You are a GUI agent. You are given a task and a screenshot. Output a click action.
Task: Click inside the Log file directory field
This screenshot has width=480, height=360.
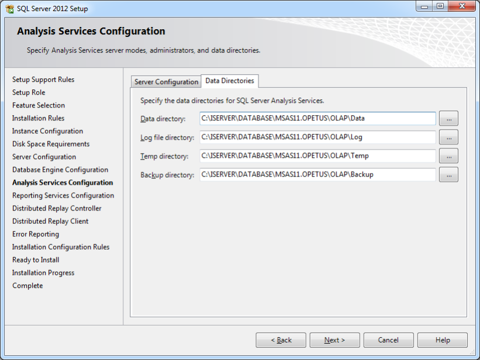(x=317, y=137)
